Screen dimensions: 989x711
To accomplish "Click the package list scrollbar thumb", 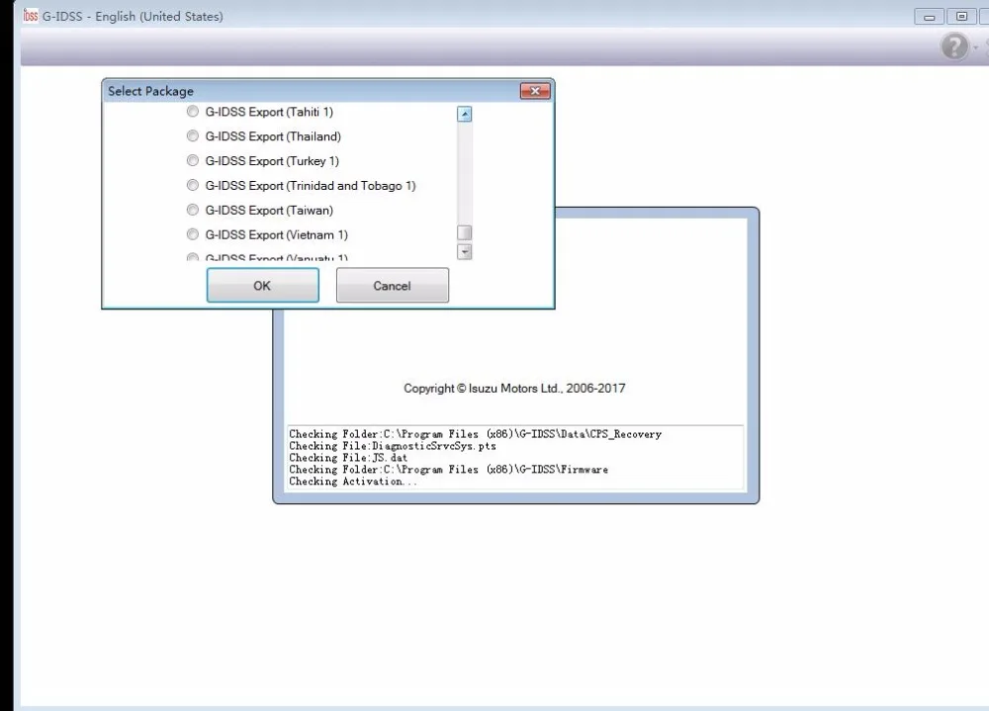I will pos(464,232).
